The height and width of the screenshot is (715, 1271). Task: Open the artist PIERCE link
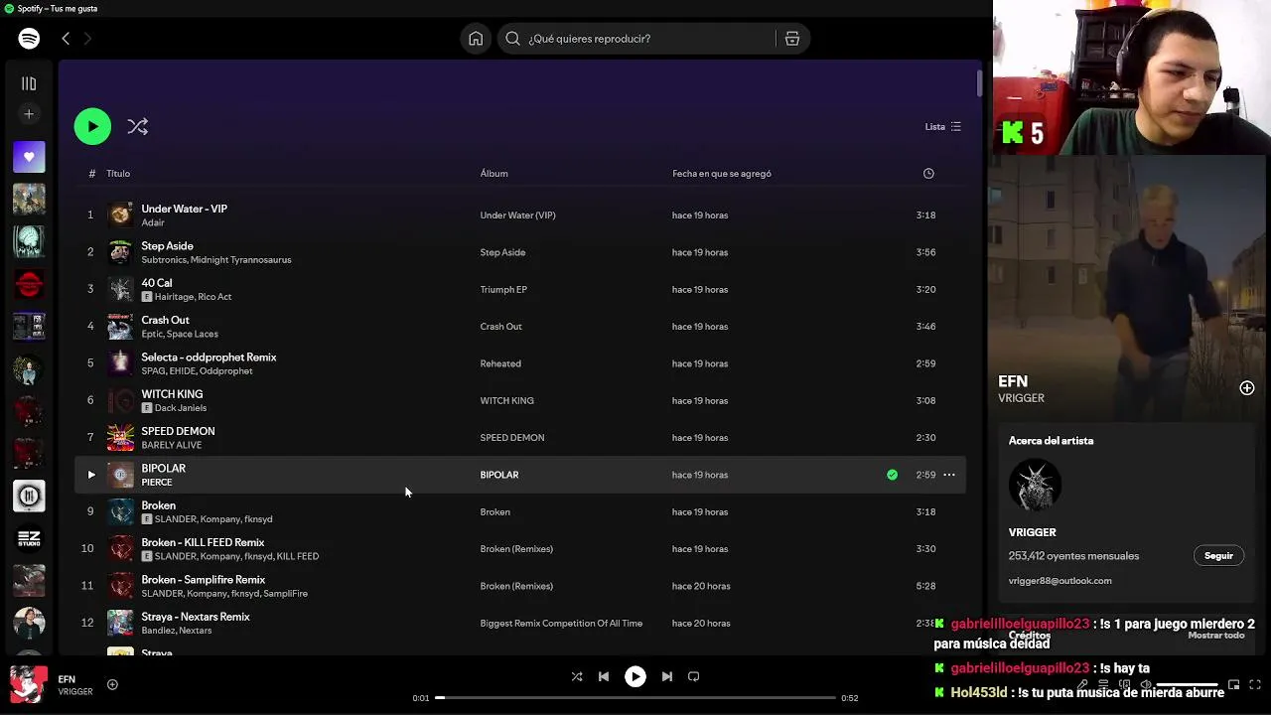click(156, 483)
